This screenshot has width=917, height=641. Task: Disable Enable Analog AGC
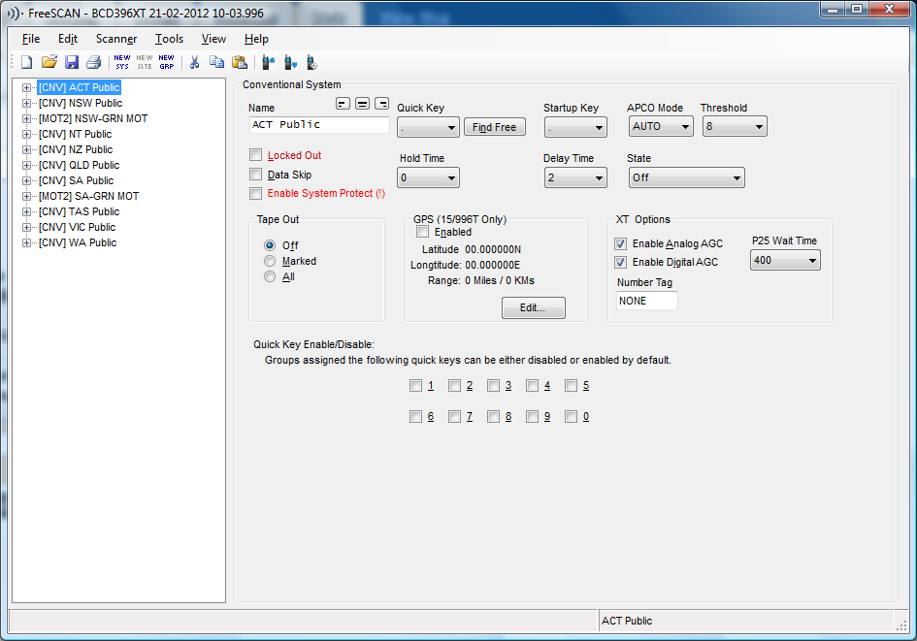coord(620,243)
